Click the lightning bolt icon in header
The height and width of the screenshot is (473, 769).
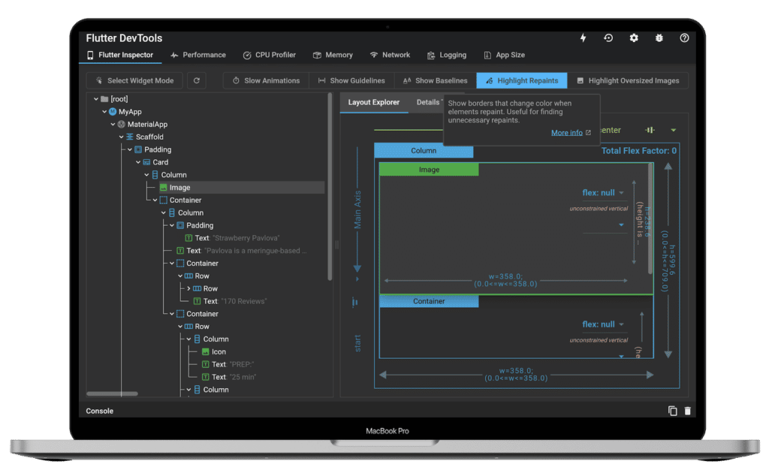[584, 38]
